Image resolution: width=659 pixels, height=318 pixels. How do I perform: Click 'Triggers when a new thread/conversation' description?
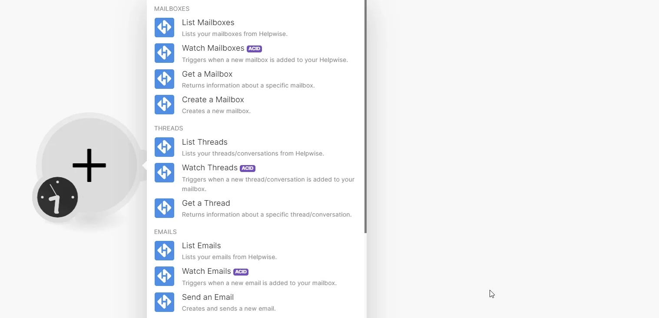click(268, 184)
